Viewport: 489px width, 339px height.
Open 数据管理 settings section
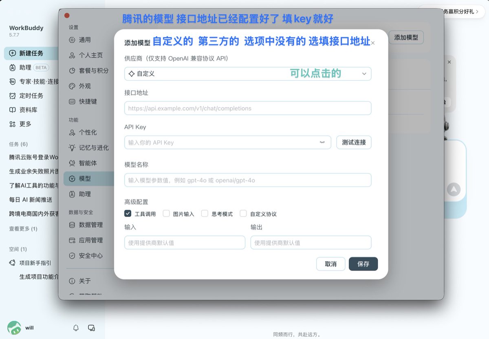(x=87, y=225)
